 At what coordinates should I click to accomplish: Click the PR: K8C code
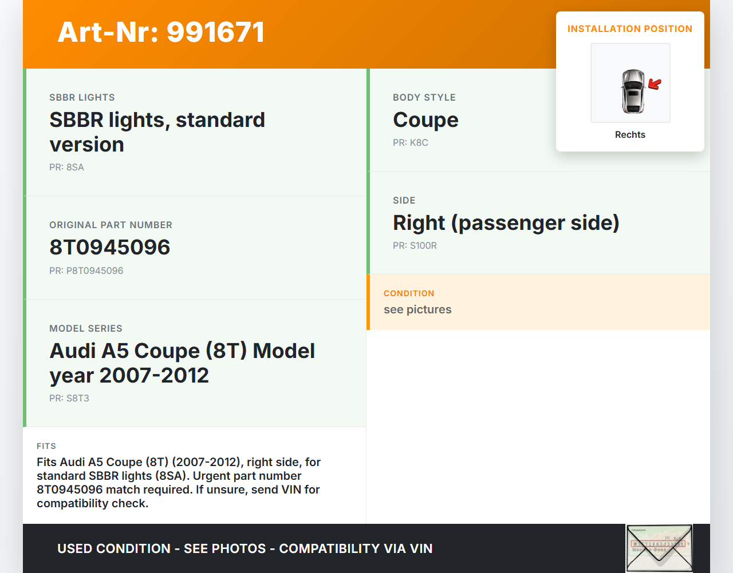click(410, 142)
